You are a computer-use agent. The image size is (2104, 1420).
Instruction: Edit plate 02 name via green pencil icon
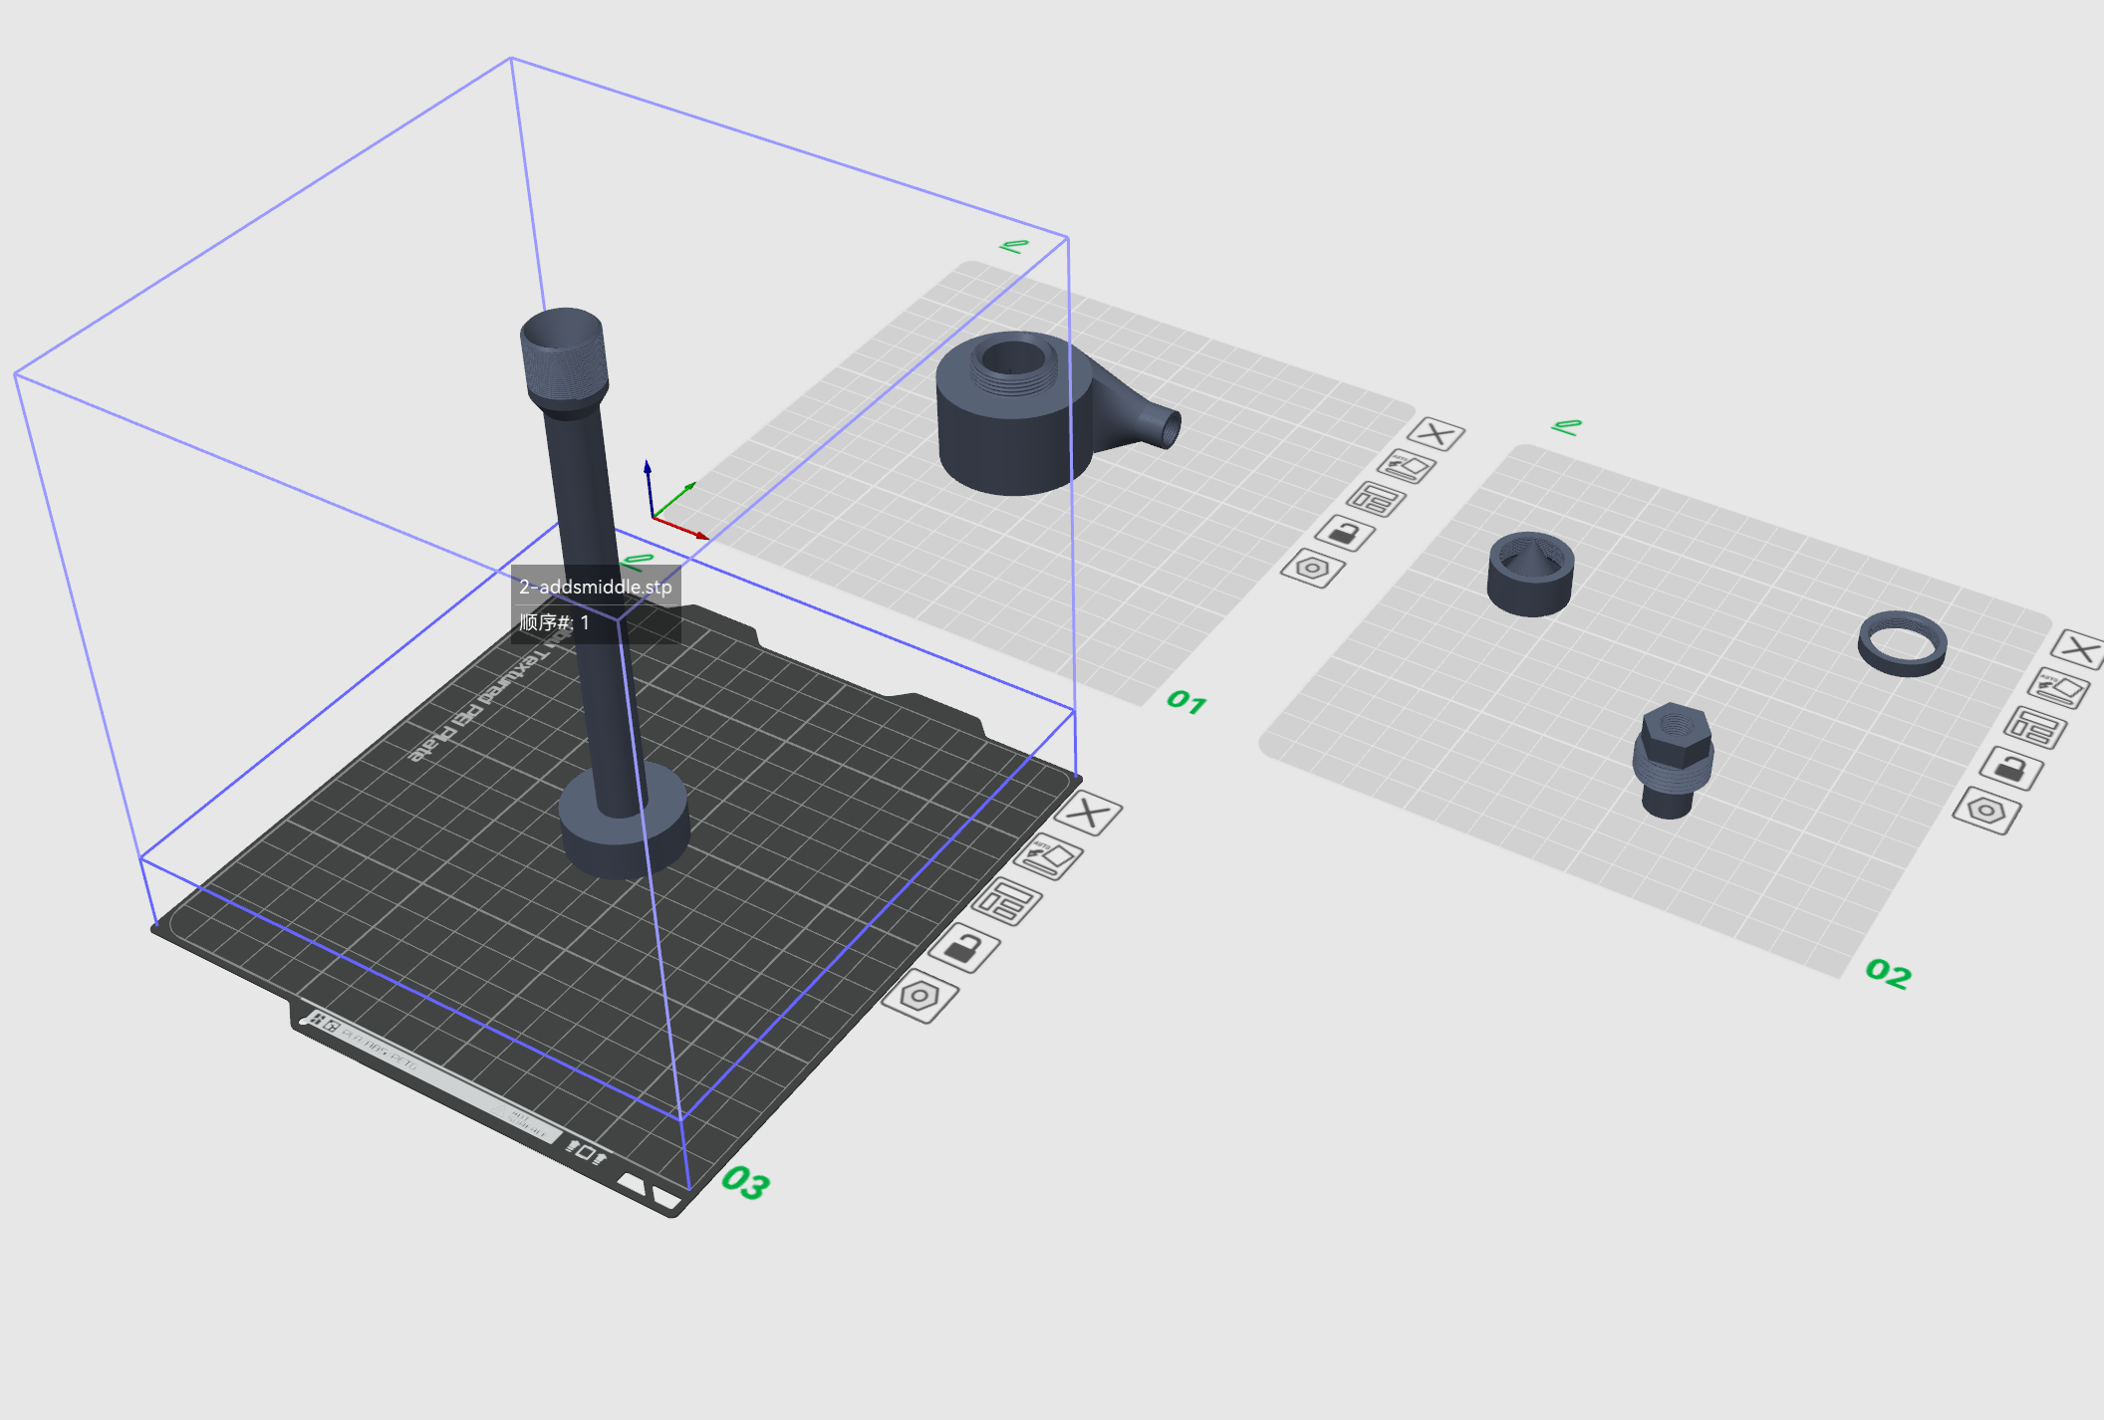click(1566, 427)
